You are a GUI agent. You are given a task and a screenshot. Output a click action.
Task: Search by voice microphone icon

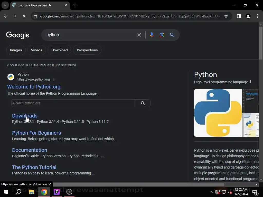click(152, 35)
